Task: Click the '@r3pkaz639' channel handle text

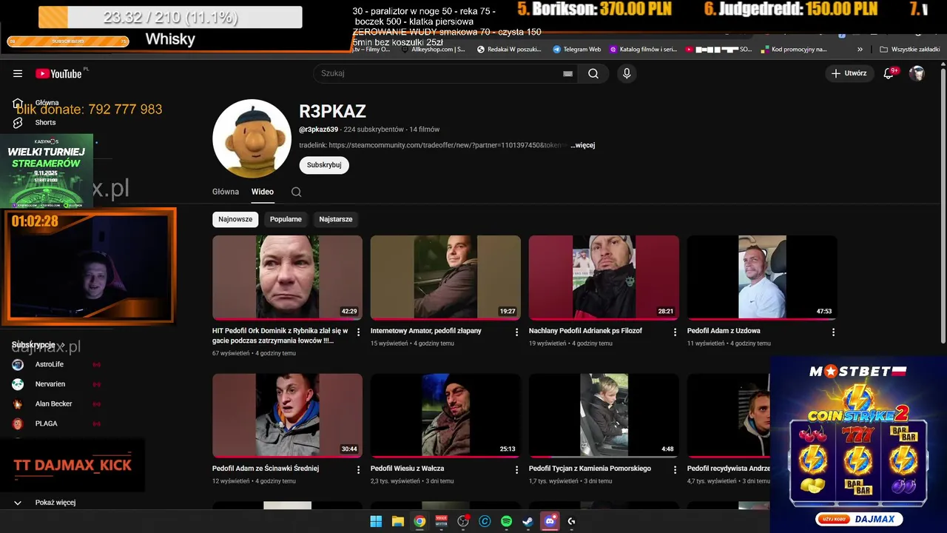Action: [x=318, y=130]
